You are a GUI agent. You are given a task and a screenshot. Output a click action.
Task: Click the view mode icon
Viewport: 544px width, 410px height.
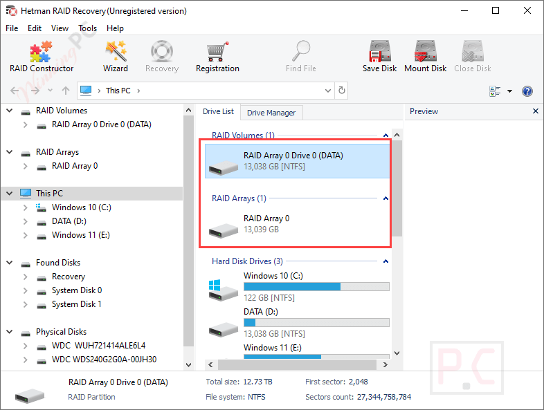[x=495, y=91]
